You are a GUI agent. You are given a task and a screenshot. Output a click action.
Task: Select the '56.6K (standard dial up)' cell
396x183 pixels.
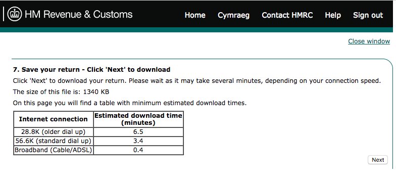click(x=54, y=141)
